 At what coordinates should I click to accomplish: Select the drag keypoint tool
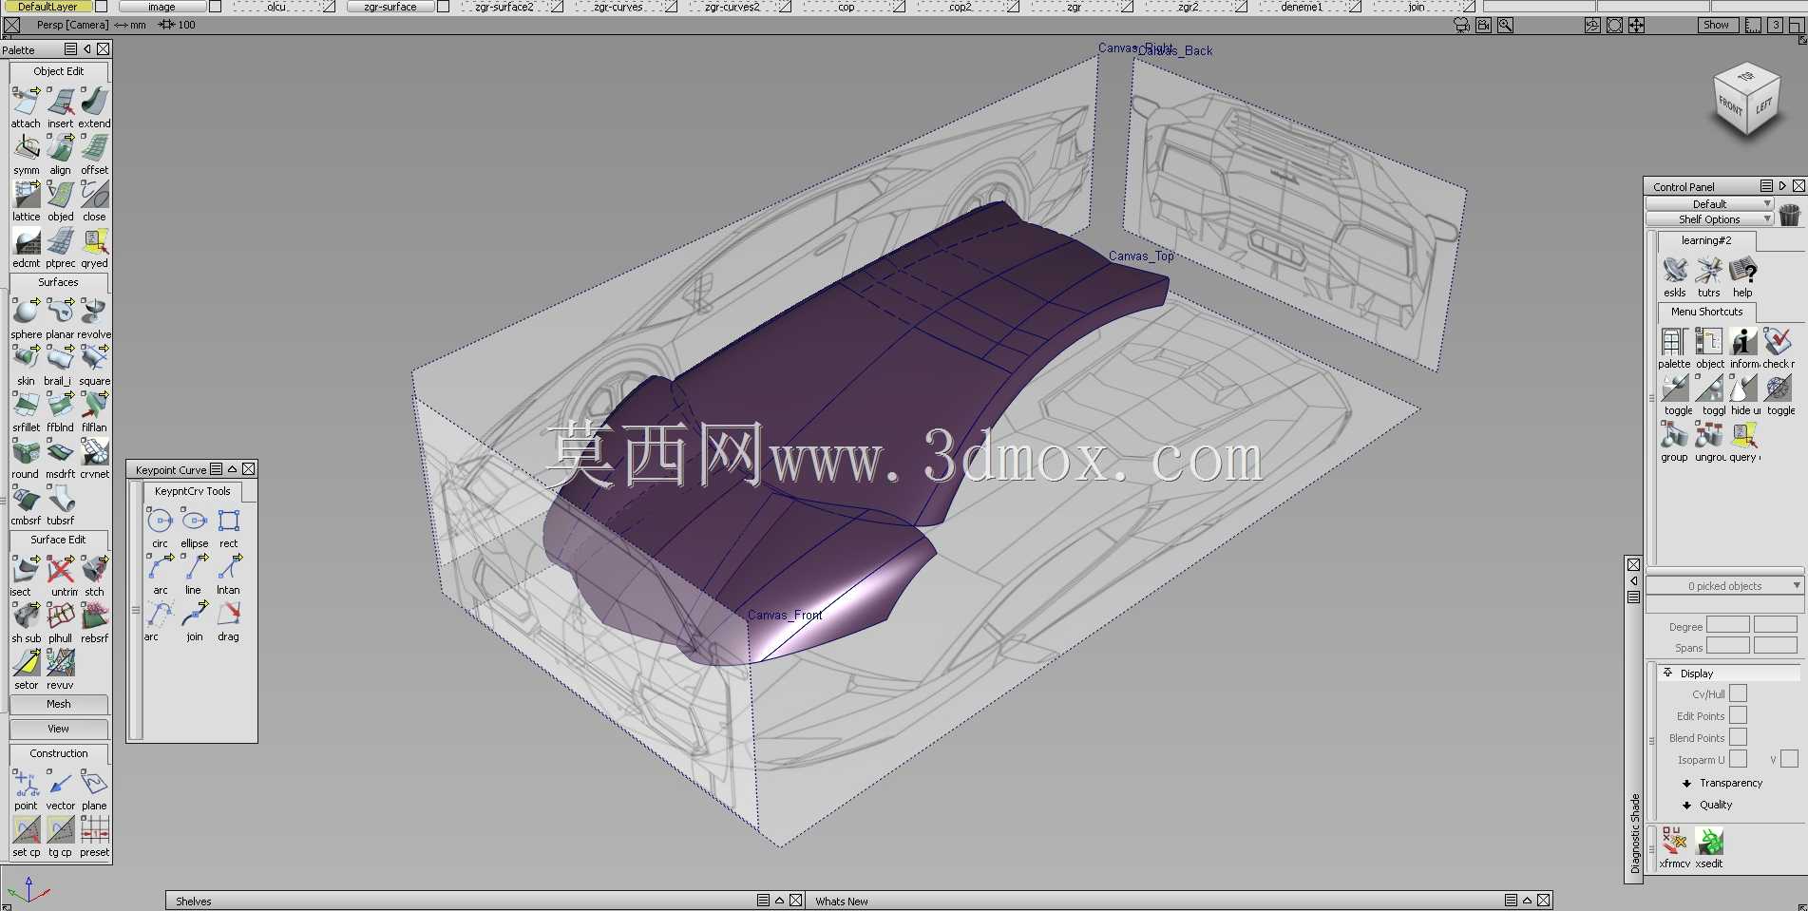click(x=228, y=615)
